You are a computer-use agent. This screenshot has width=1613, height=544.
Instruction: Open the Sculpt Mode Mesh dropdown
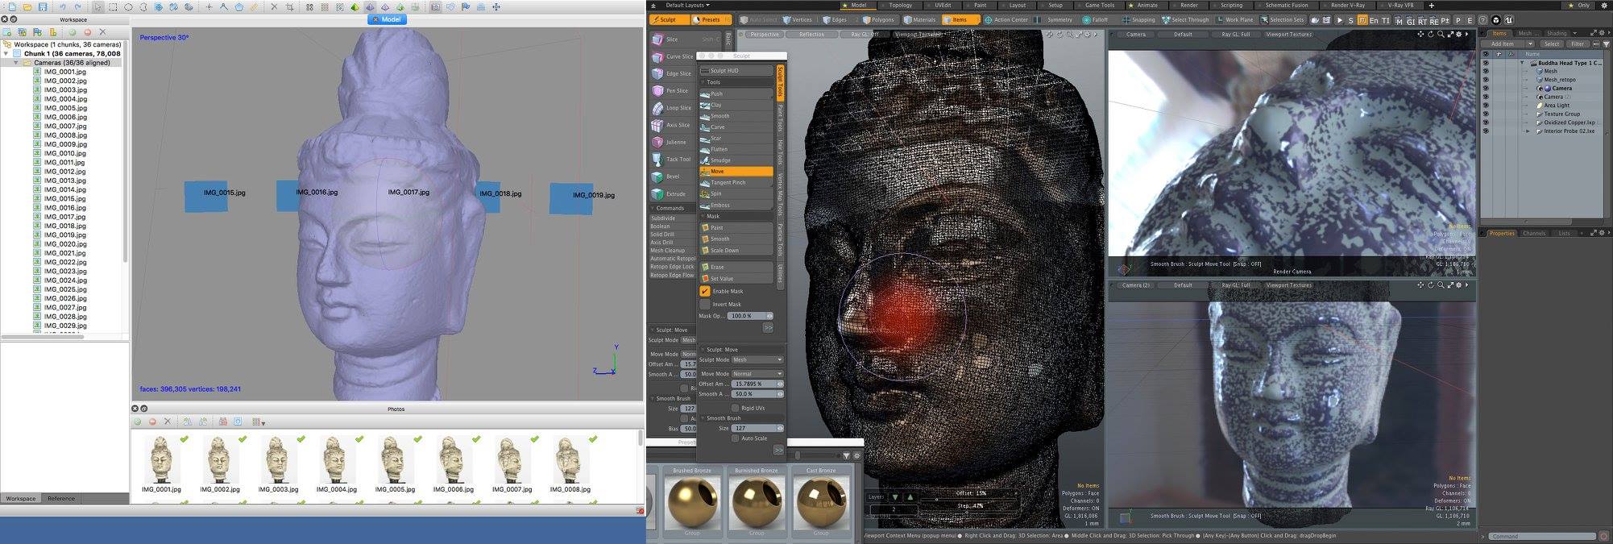click(757, 360)
